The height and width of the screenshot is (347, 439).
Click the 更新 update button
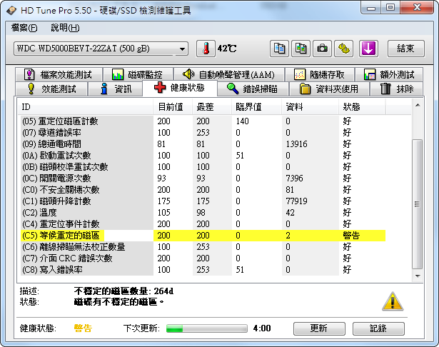point(319,328)
